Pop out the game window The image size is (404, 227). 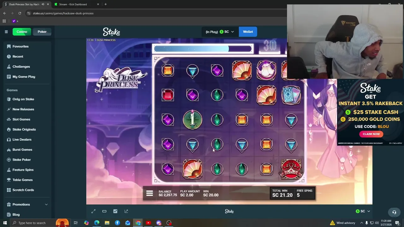126,211
